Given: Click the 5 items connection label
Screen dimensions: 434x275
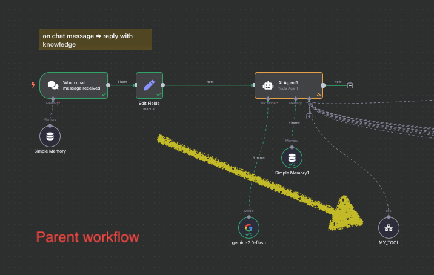Looking at the screenshot, I should 258,158.
